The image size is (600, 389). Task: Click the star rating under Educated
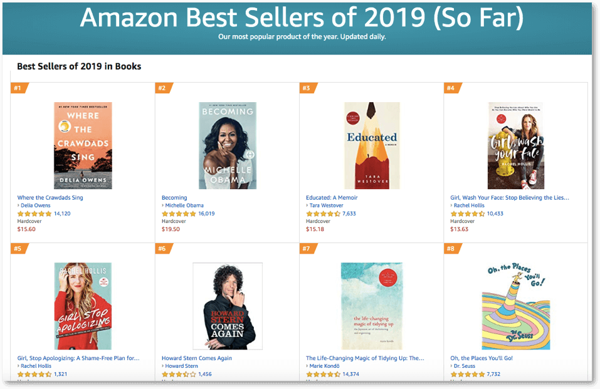pyautogui.click(x=323, y=214)
